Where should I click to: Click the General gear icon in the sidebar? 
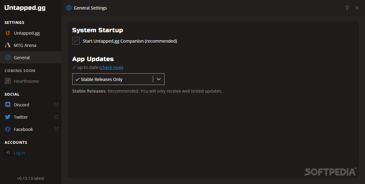pos(8,57)
